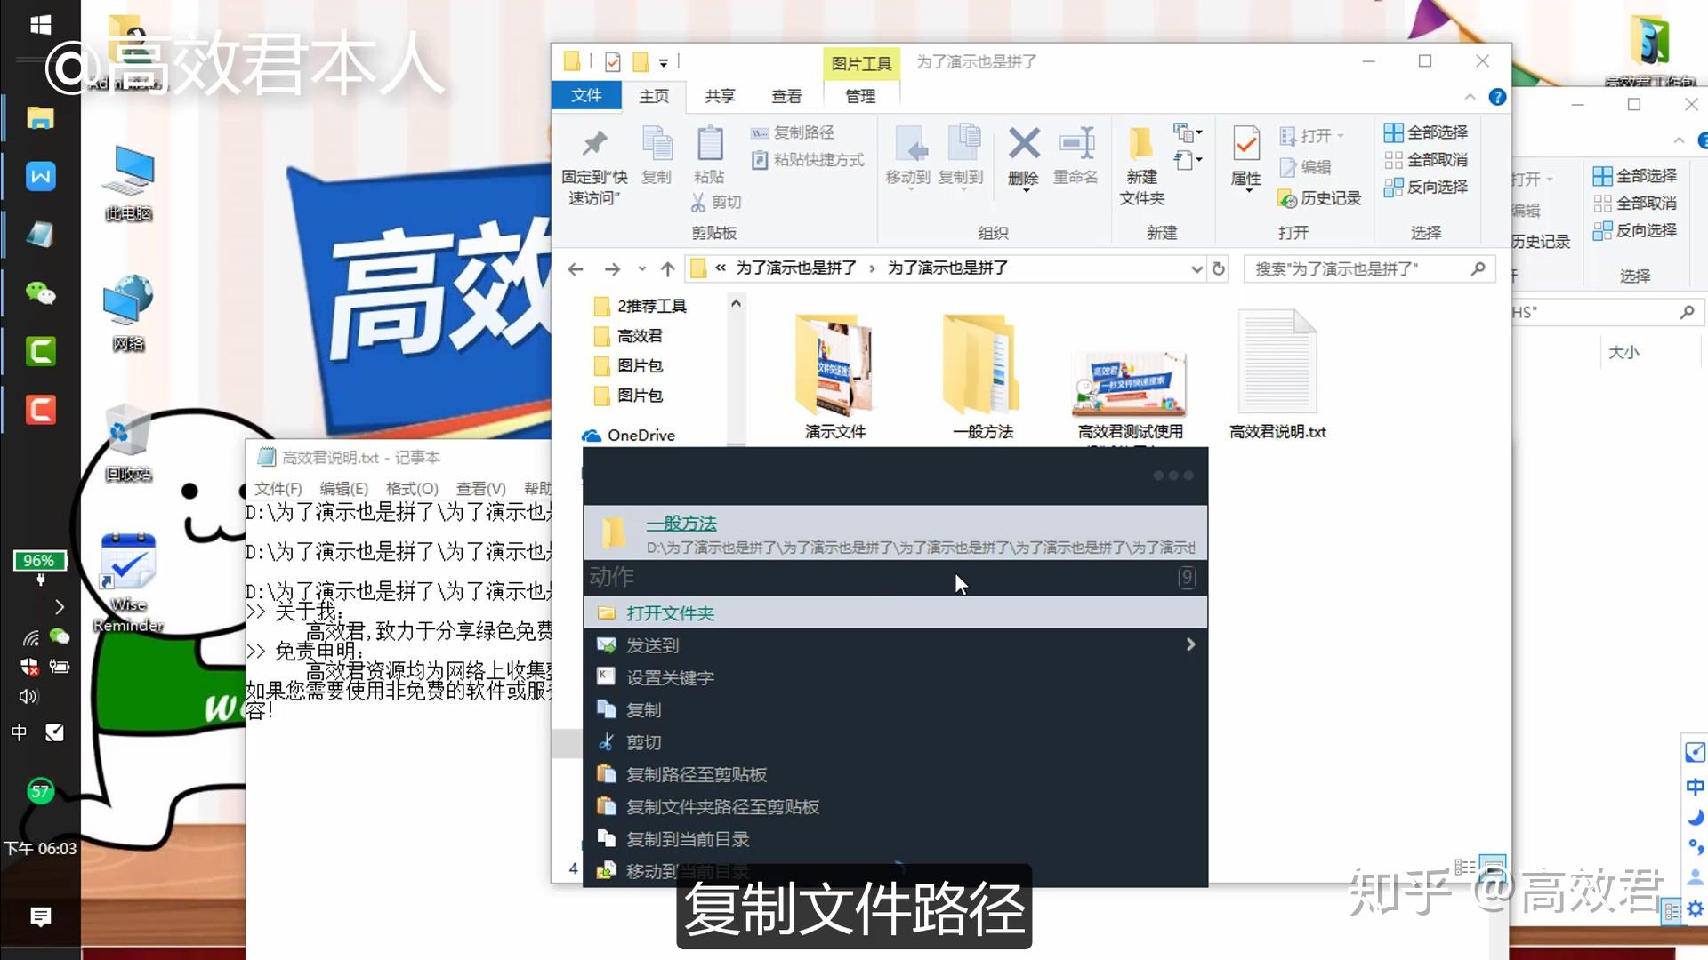The height and width of the screenshot is (960, 1708).
Task: Click the Copy (复制) ribbon icon
Action: [x=657, y=156]
